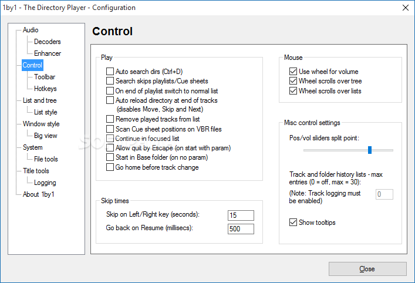The image size is (415, 283).
Task: Open the About 1by1 page
Action: point(38,194)
